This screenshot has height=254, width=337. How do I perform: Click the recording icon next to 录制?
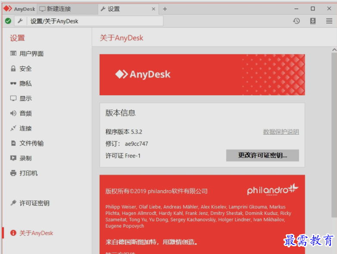tap(13, 158)
